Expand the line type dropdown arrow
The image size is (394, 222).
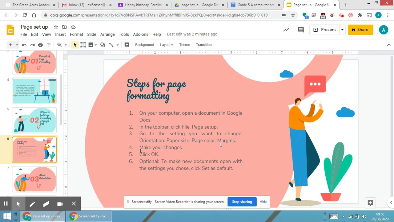(118, 45)
